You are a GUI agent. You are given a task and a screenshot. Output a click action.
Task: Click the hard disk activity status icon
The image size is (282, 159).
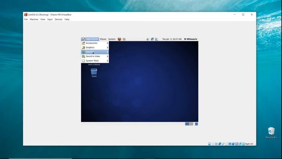click(x=210, y=144)
